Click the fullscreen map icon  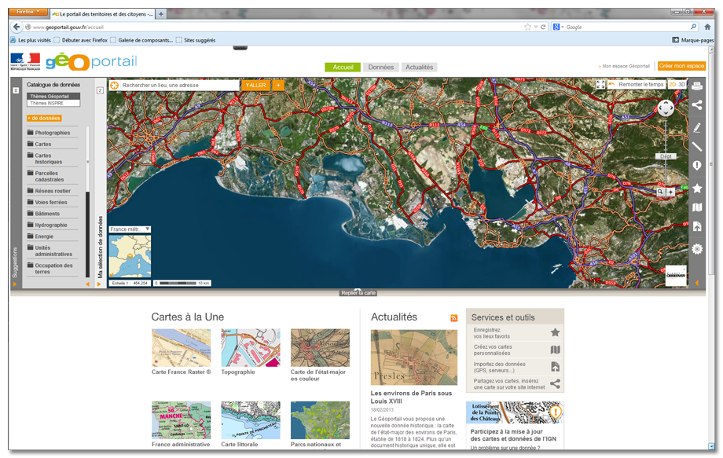point(601,85)
